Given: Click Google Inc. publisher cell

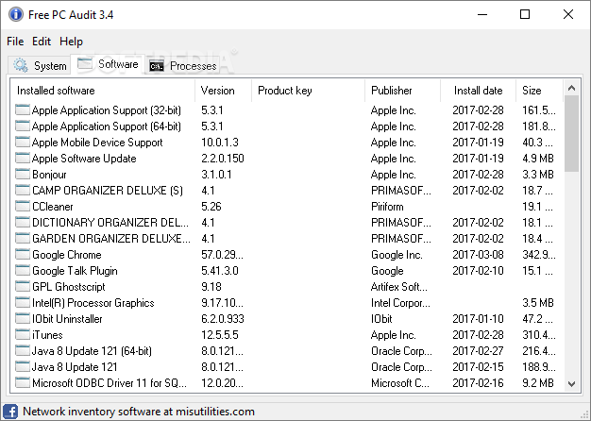Looking at the screenshot, I should pyautogui.click(x=397, y=255).
